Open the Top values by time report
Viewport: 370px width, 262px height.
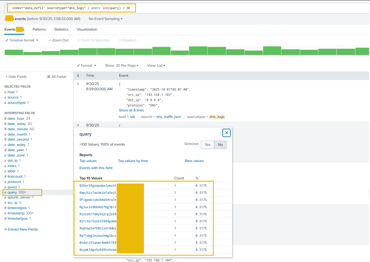(x=133, y=161)
